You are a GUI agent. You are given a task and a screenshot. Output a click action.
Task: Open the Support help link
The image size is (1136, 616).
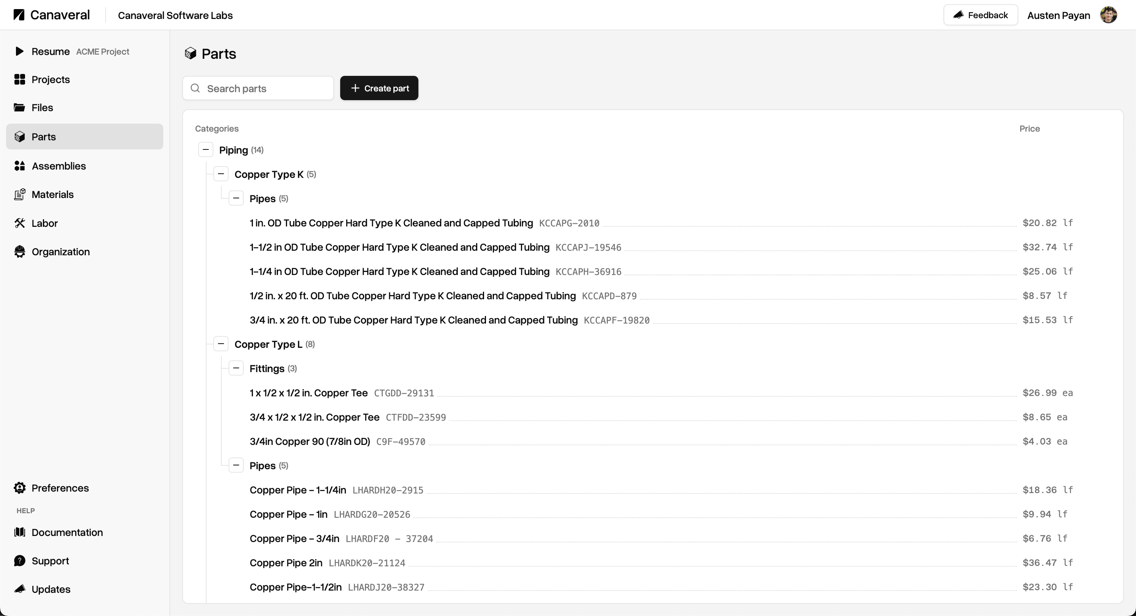85,561
